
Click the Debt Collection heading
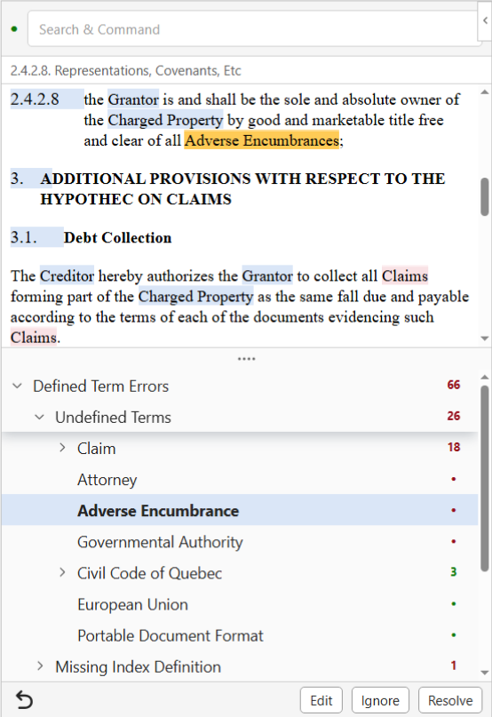[x=117, y=237]
